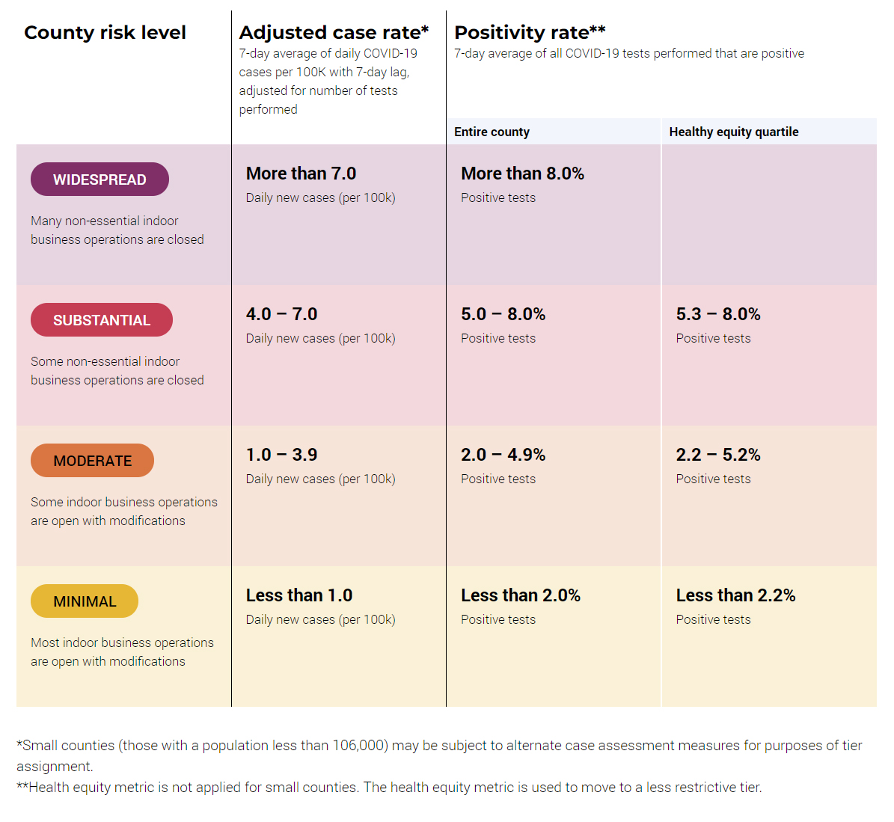This screenshot has width=894, height=822.
Task: Click the More than 7.0 cell
Action: [x=301, y=174]
